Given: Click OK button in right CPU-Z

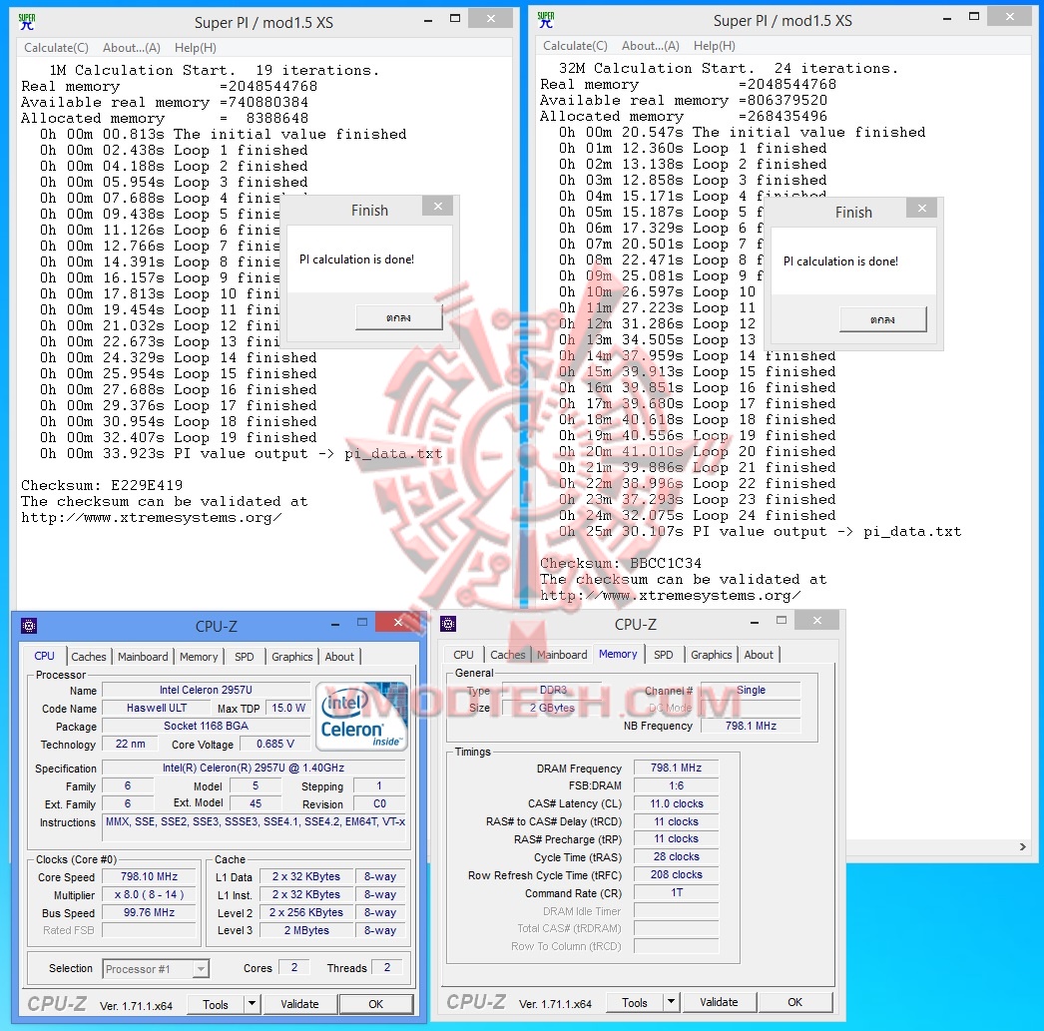Looking at the screenshot, I should coord(795,1002).
